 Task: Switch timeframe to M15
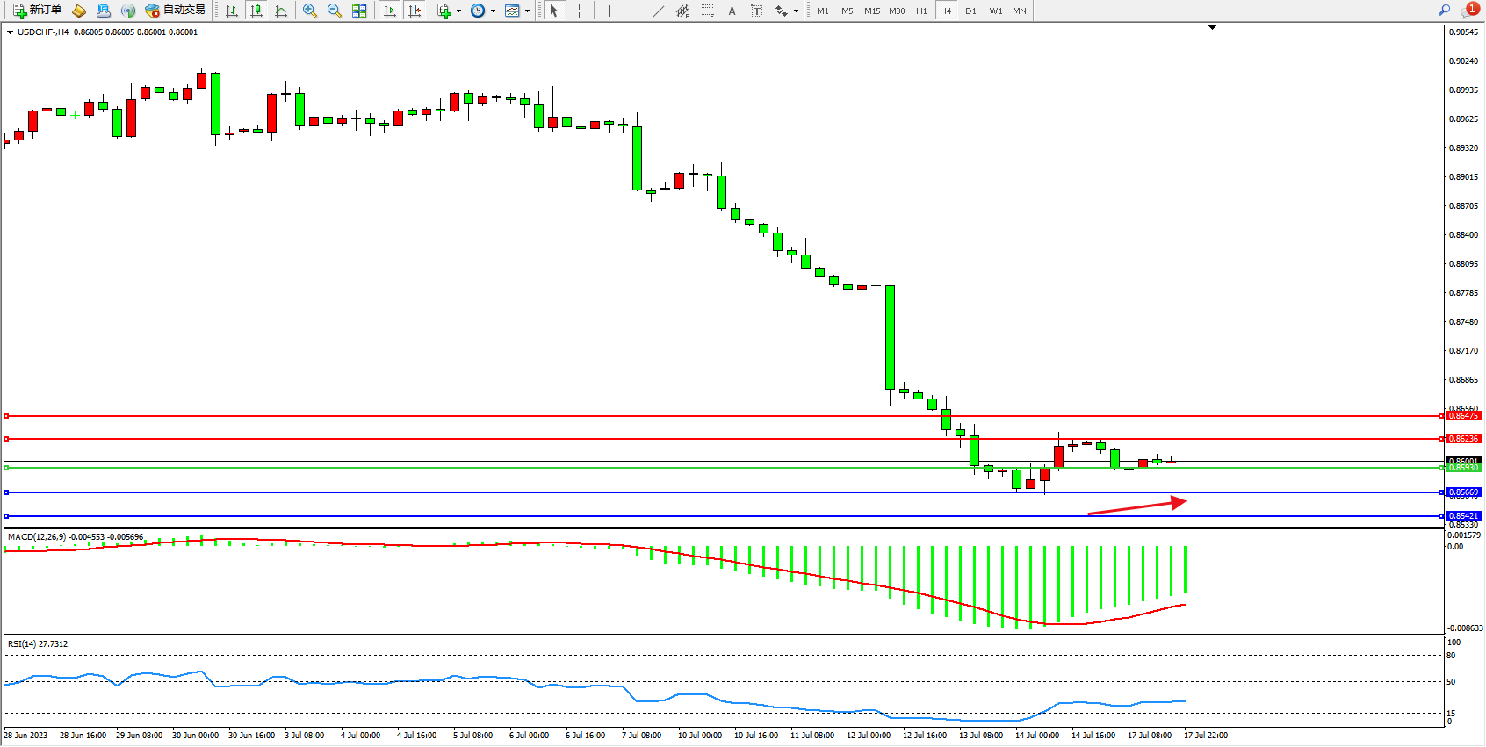pyautogui.click(x=871, y=11)
